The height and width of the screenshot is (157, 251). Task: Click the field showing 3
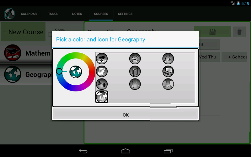(x=209, y=44)
